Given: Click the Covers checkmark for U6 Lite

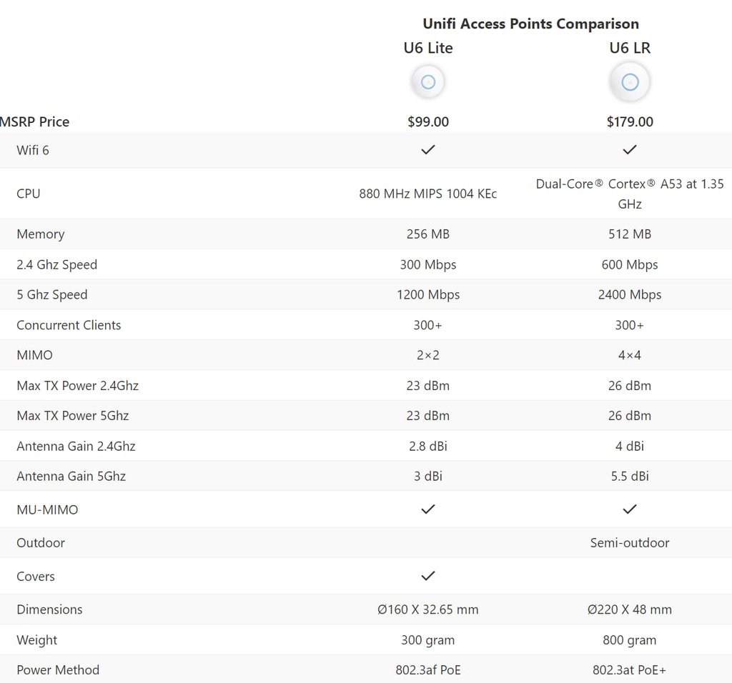Looking at the screenshot, I should 428,576.
